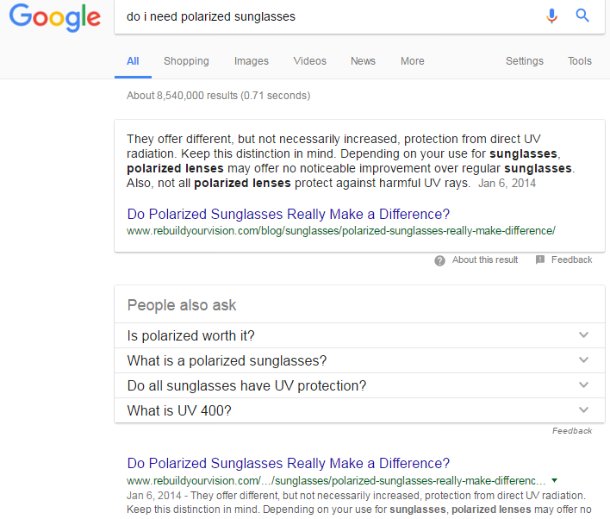Focus the search query input field

[331, 16]
